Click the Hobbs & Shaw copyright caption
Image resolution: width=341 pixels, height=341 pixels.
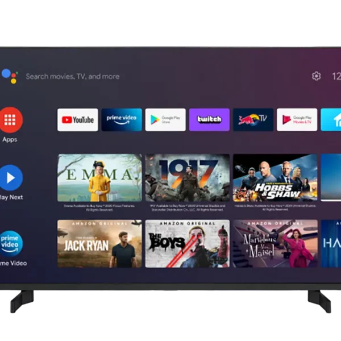[x=275, y=207]
